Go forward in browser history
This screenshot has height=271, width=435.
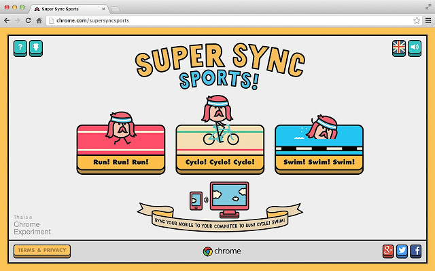(x=18, y=20)
